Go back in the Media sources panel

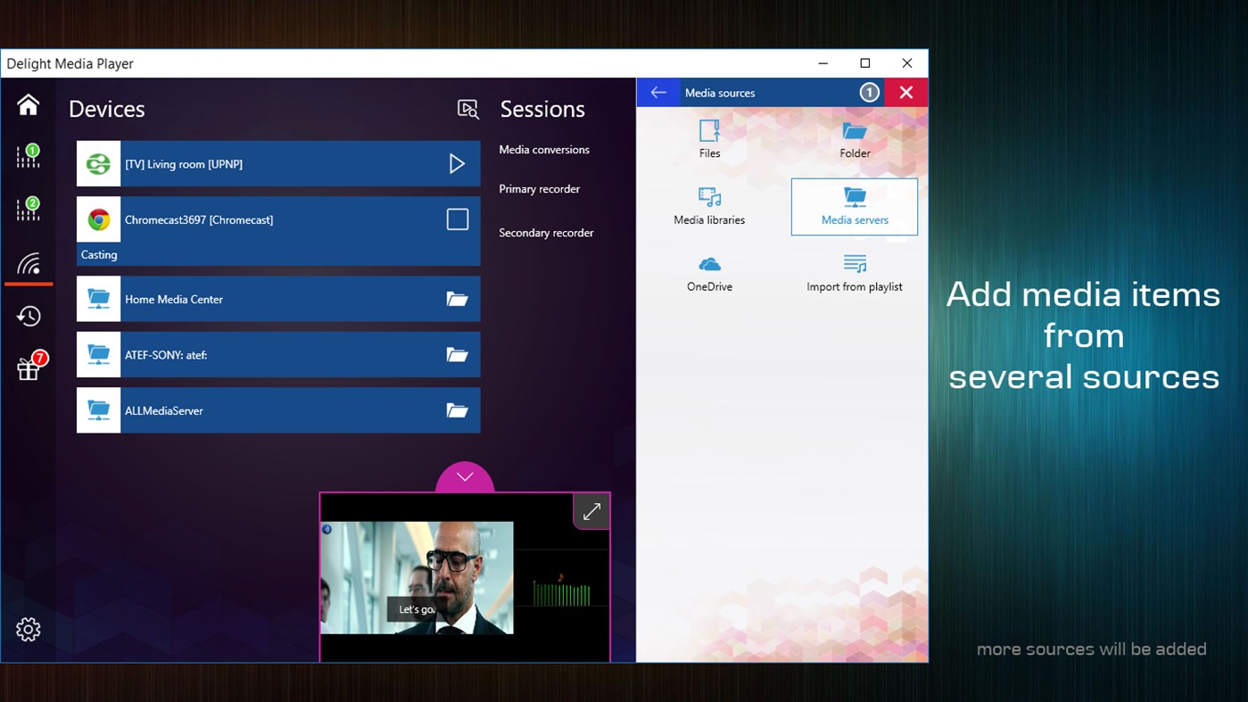coord(657,92)
